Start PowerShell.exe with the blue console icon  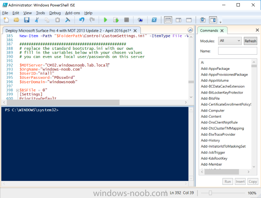tap(154, 20)
